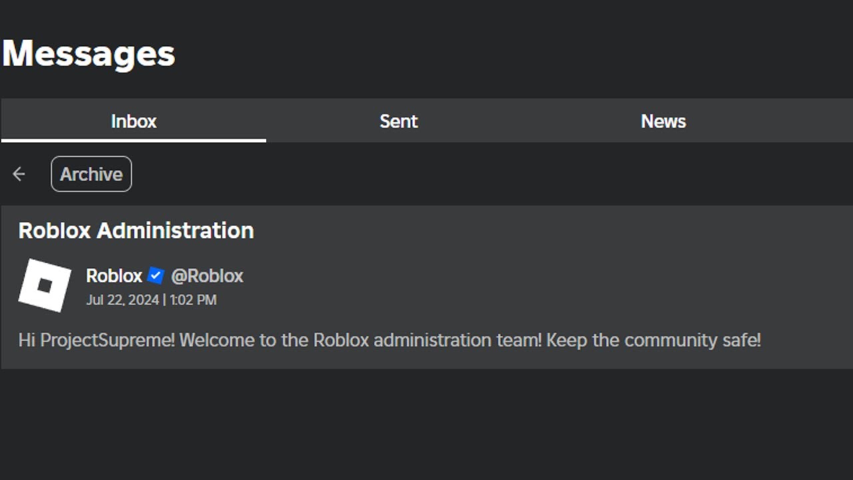The height and width of the screenshot is (480, 853).
Task: Click the word "Hi" starting the message
Action: click(26, 340)
